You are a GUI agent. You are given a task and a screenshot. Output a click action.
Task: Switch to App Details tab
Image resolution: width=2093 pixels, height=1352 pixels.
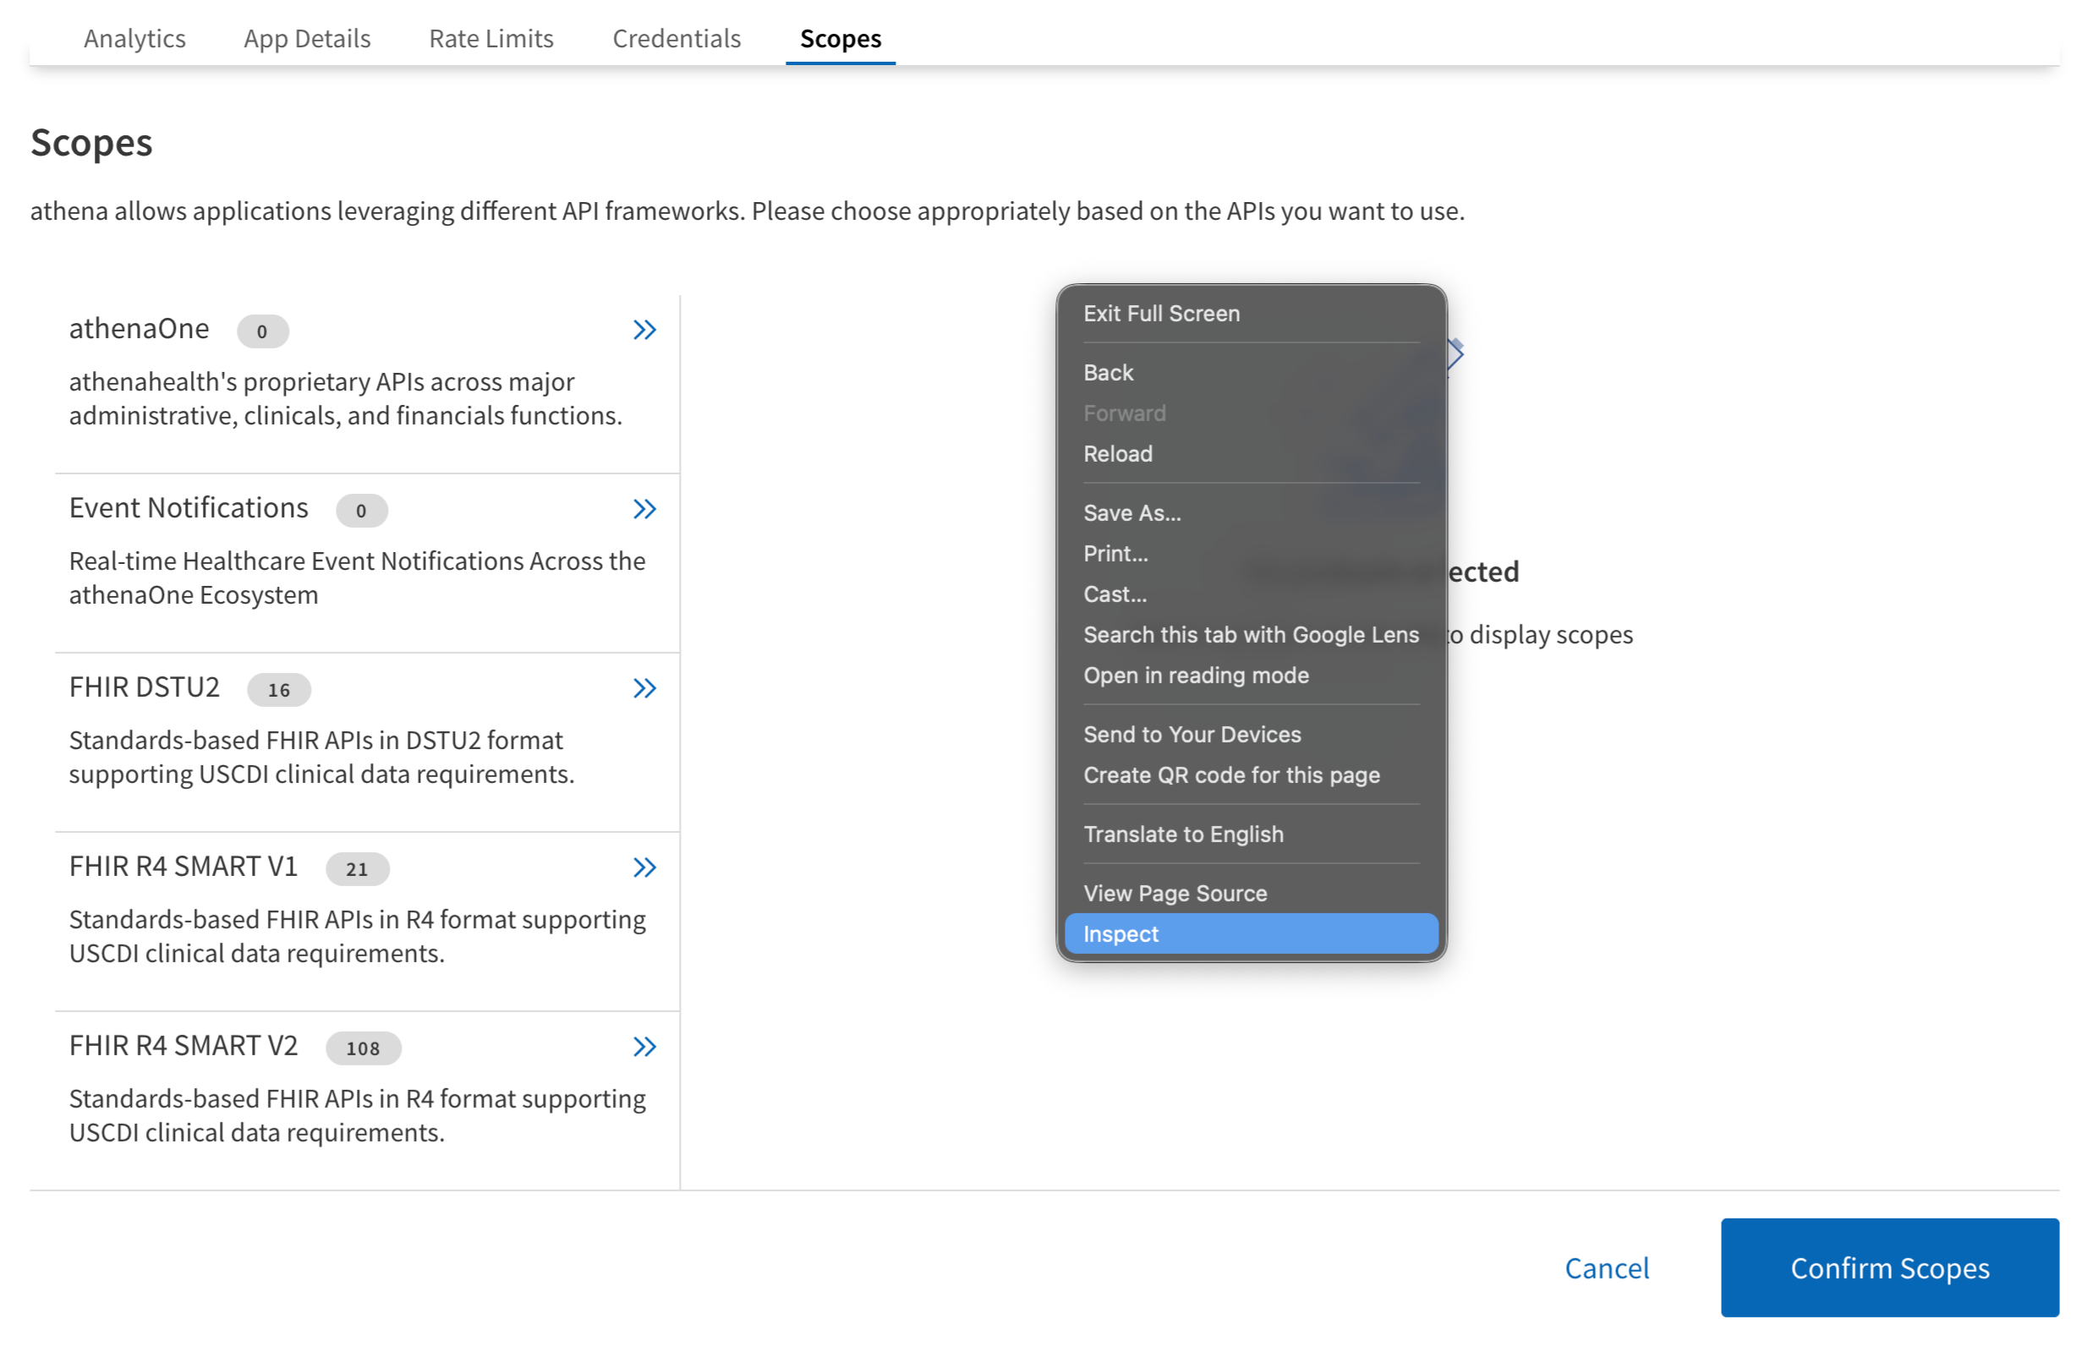point(307,39)
